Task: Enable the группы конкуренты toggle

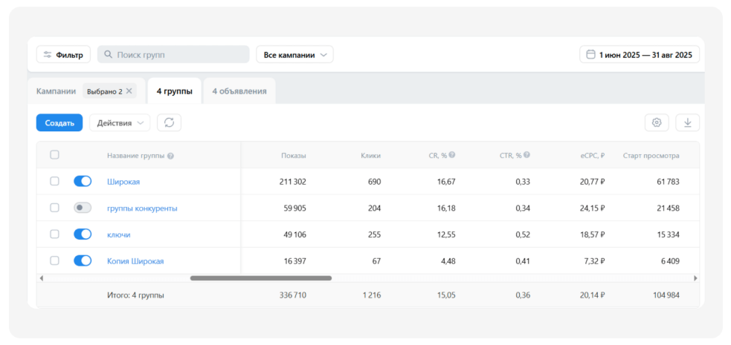Action: click(83, 208)
